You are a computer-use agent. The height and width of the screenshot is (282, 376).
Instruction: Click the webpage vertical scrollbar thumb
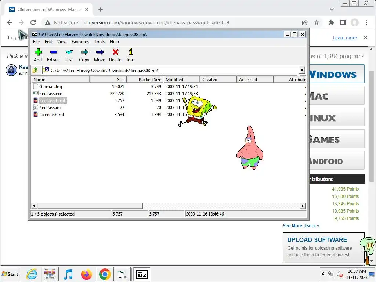tap(371, 126)
